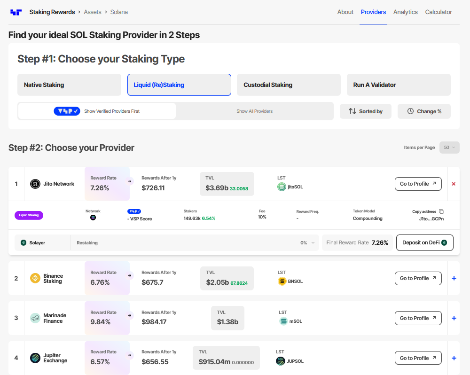Open the Items per Page dropdown
Screen dimensions: 470x375
[x=449, y=148]
